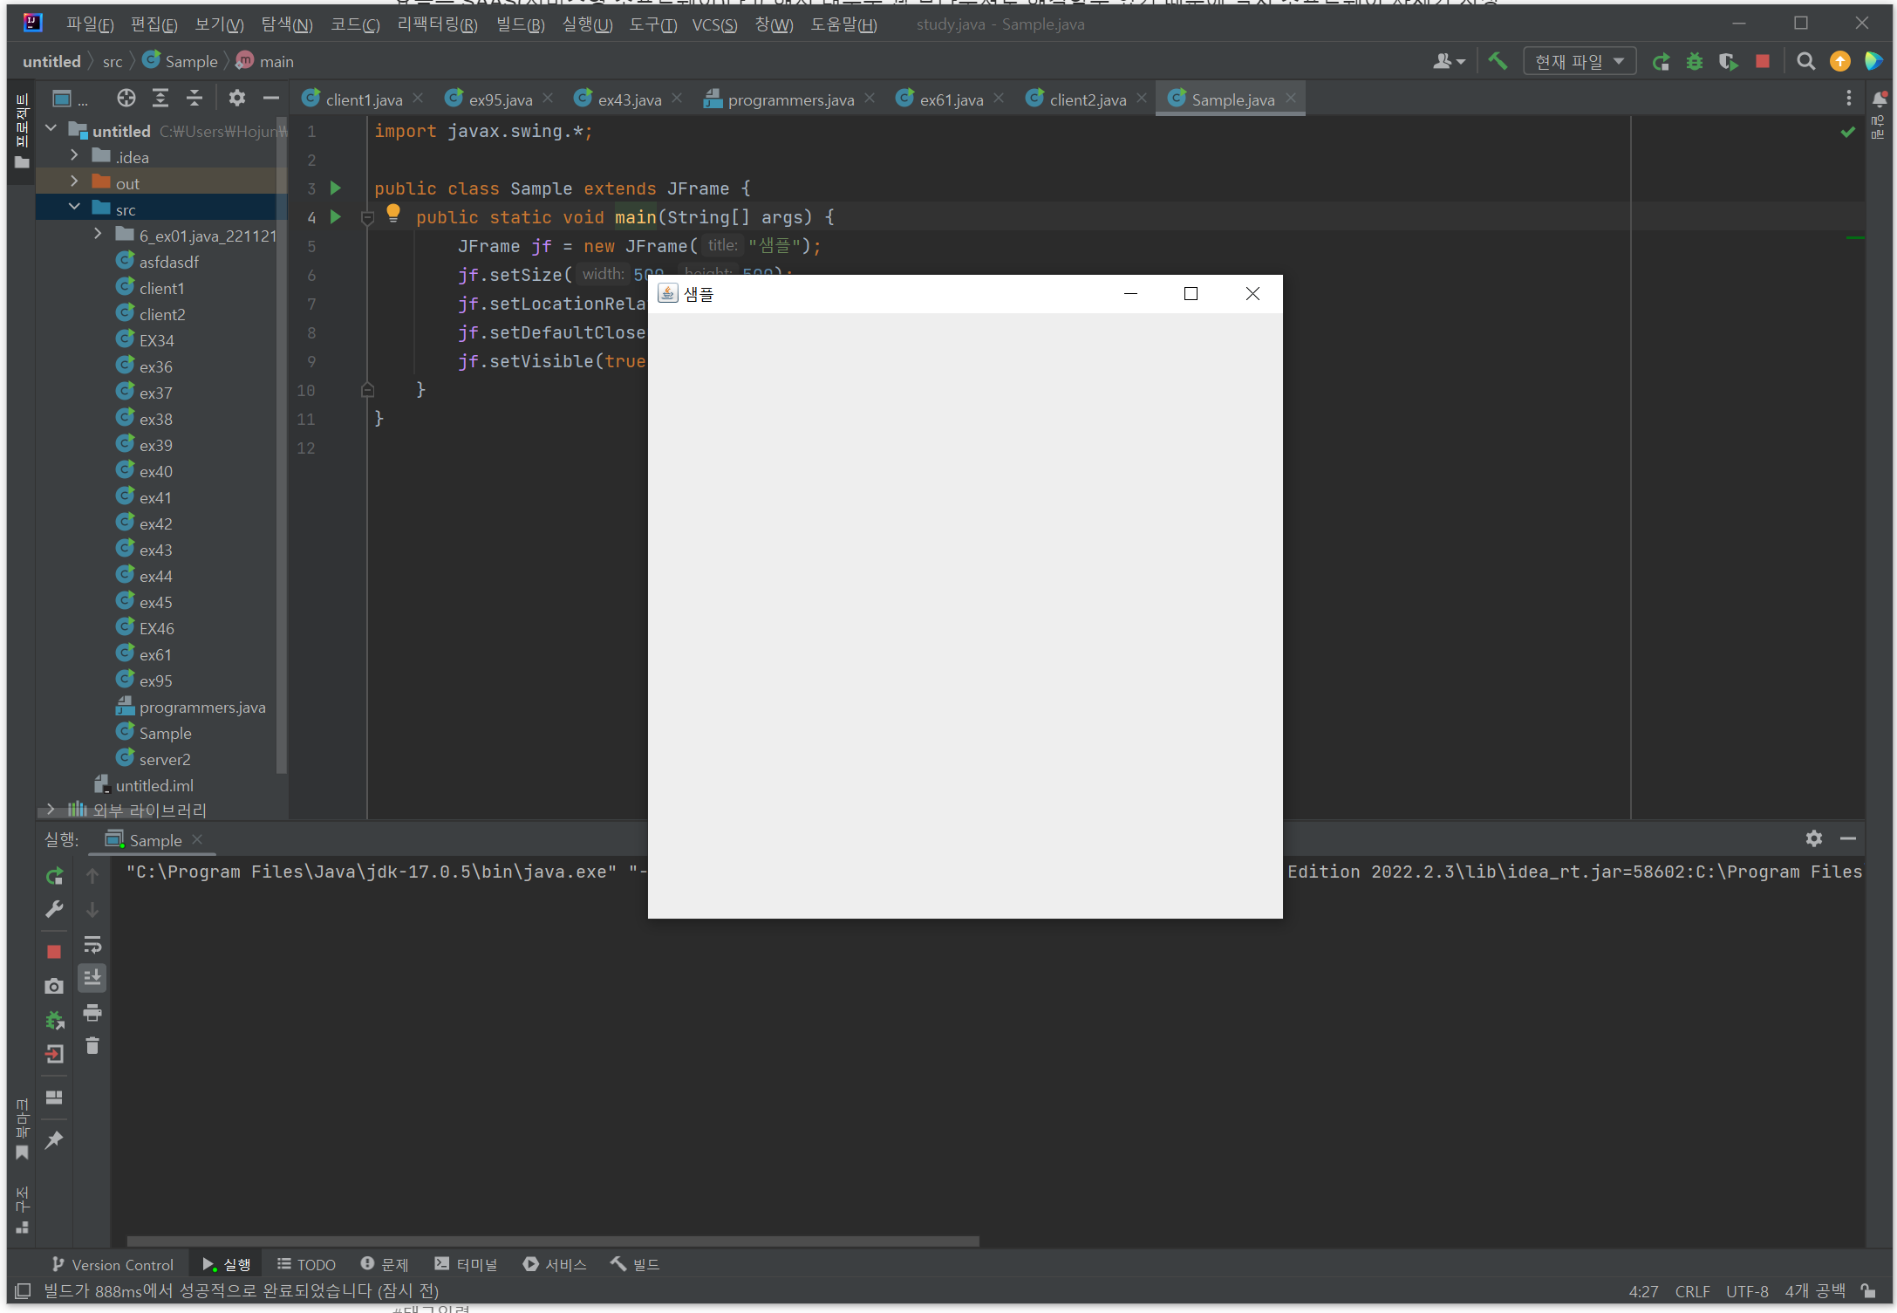
Task: Open the 현재 파일 run configuration dropdown
Action: point(1579,61)
